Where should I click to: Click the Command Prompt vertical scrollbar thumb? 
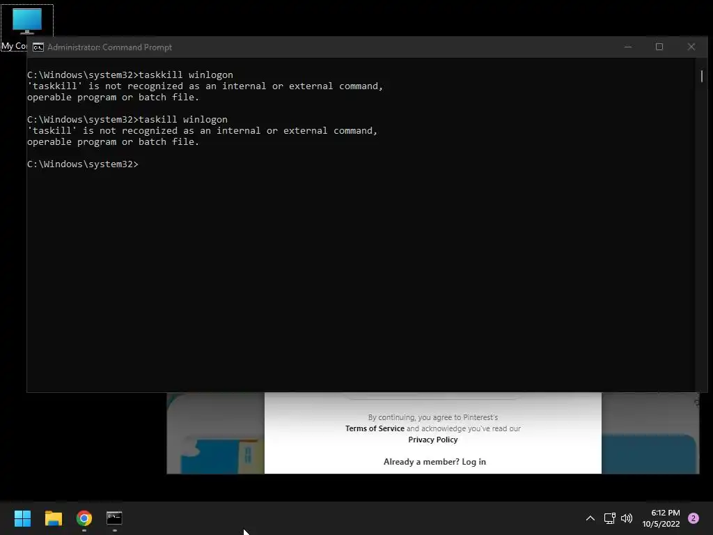702,77
